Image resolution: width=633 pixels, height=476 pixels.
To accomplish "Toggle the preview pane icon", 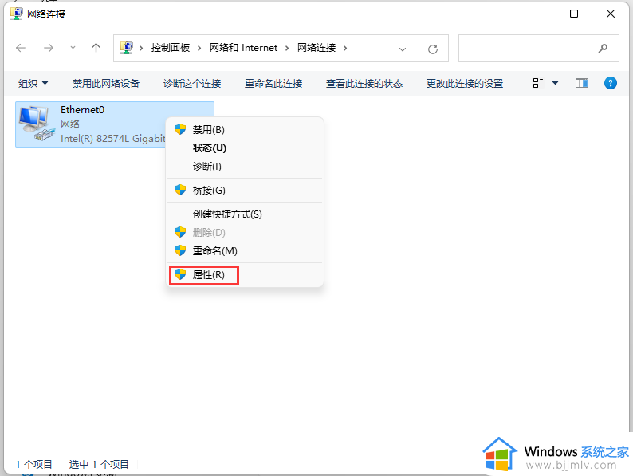I will click(582, 83).
